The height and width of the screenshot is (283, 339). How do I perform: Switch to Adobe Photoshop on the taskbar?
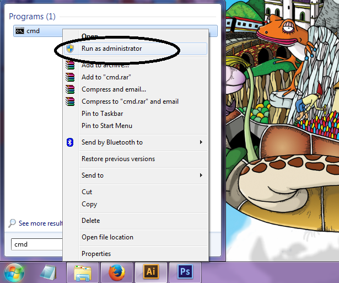pyautogui.click(x=185, y=271)
